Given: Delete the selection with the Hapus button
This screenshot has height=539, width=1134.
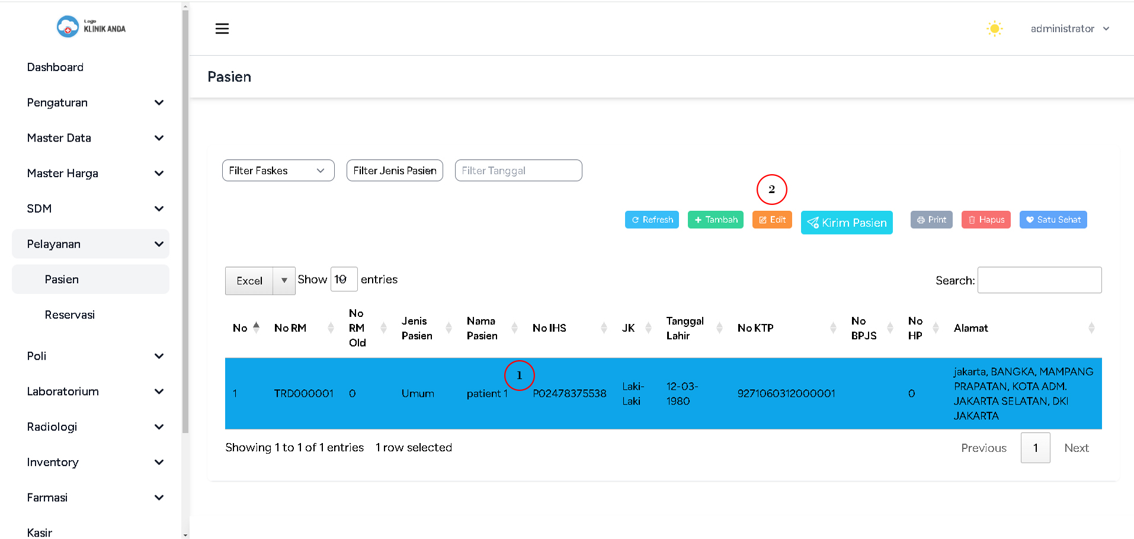Looking at the screenshot, I should click(986, 220).
